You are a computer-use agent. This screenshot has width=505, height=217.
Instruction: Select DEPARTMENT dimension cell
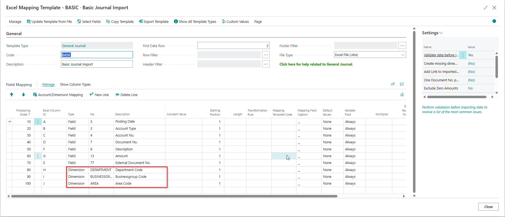pos(101,170)
